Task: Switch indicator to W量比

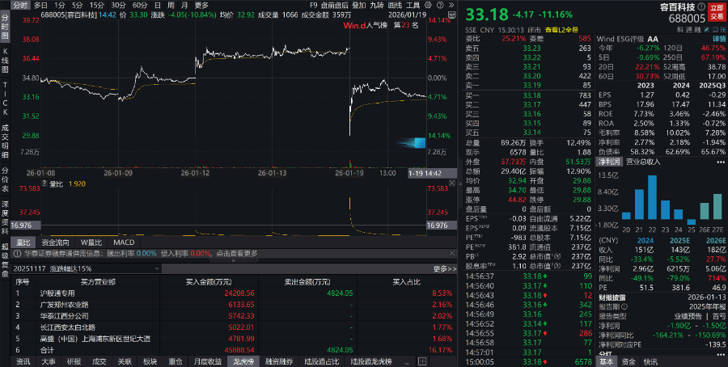Action: coord(91,243)
